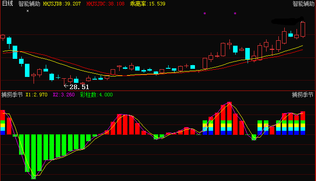Click the second purple asterisk marker at top
Screen dimensions: 316x181
coord(235,14)
